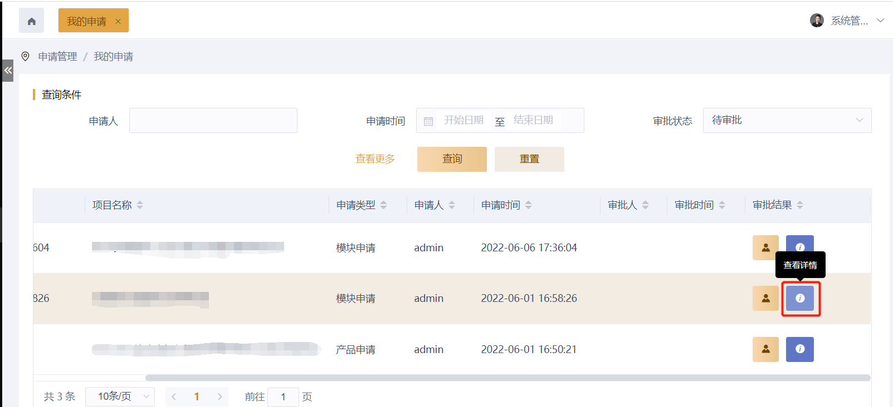The height and width of the screenshot is (407, 893).
Task: Open the 审批状态 dropdown
Action: tap(787, 121)
